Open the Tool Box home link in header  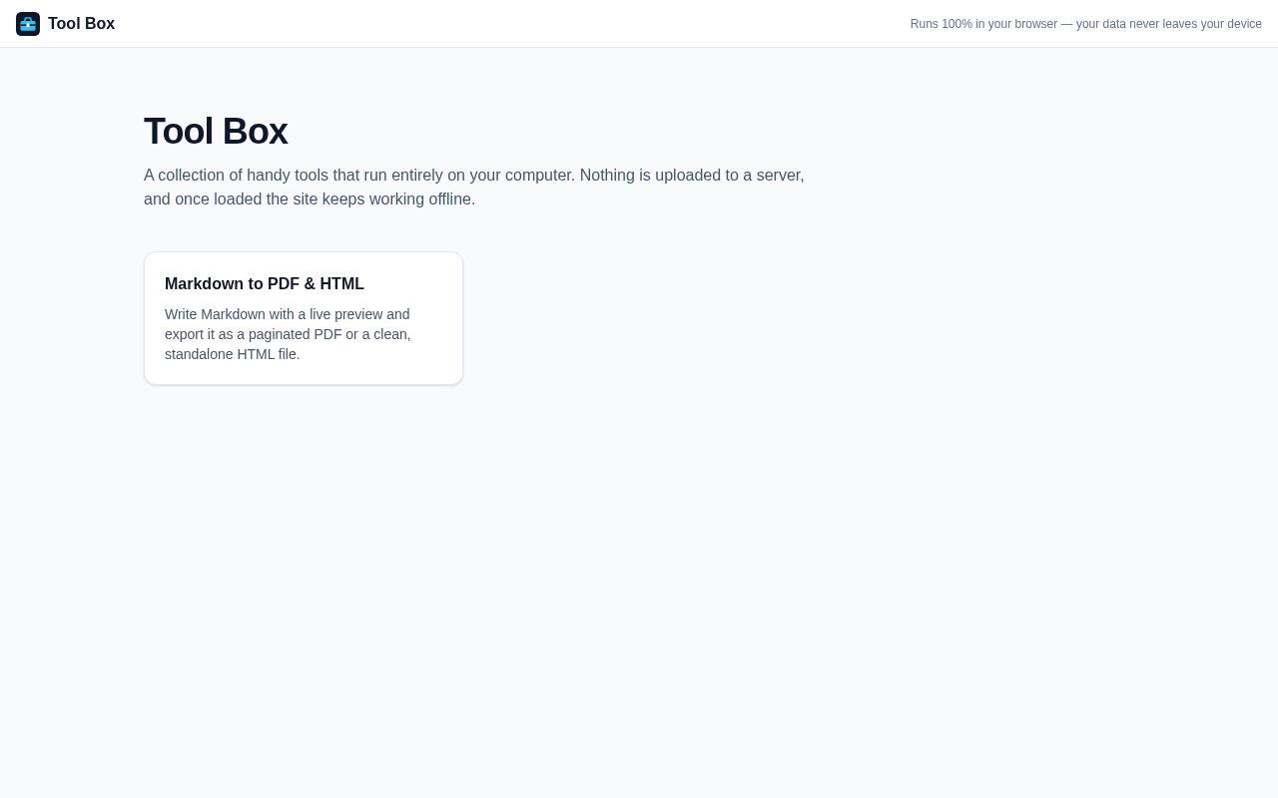[66, 24]
